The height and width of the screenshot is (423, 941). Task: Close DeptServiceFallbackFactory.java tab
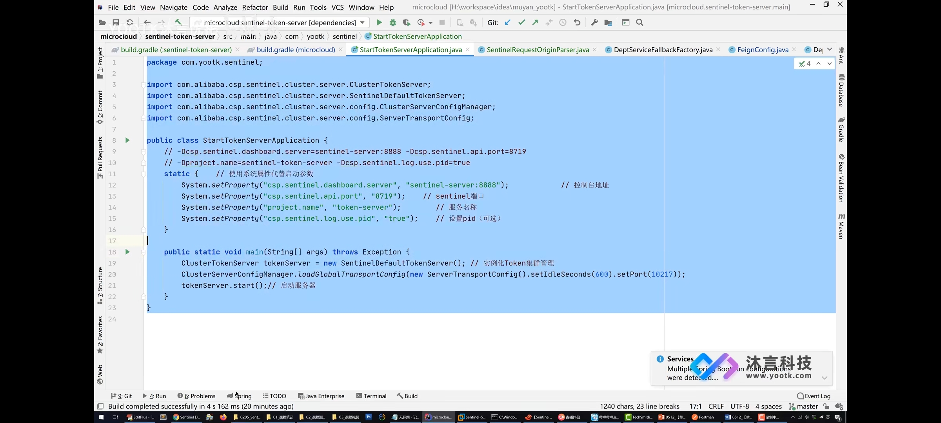click(718, 49)
